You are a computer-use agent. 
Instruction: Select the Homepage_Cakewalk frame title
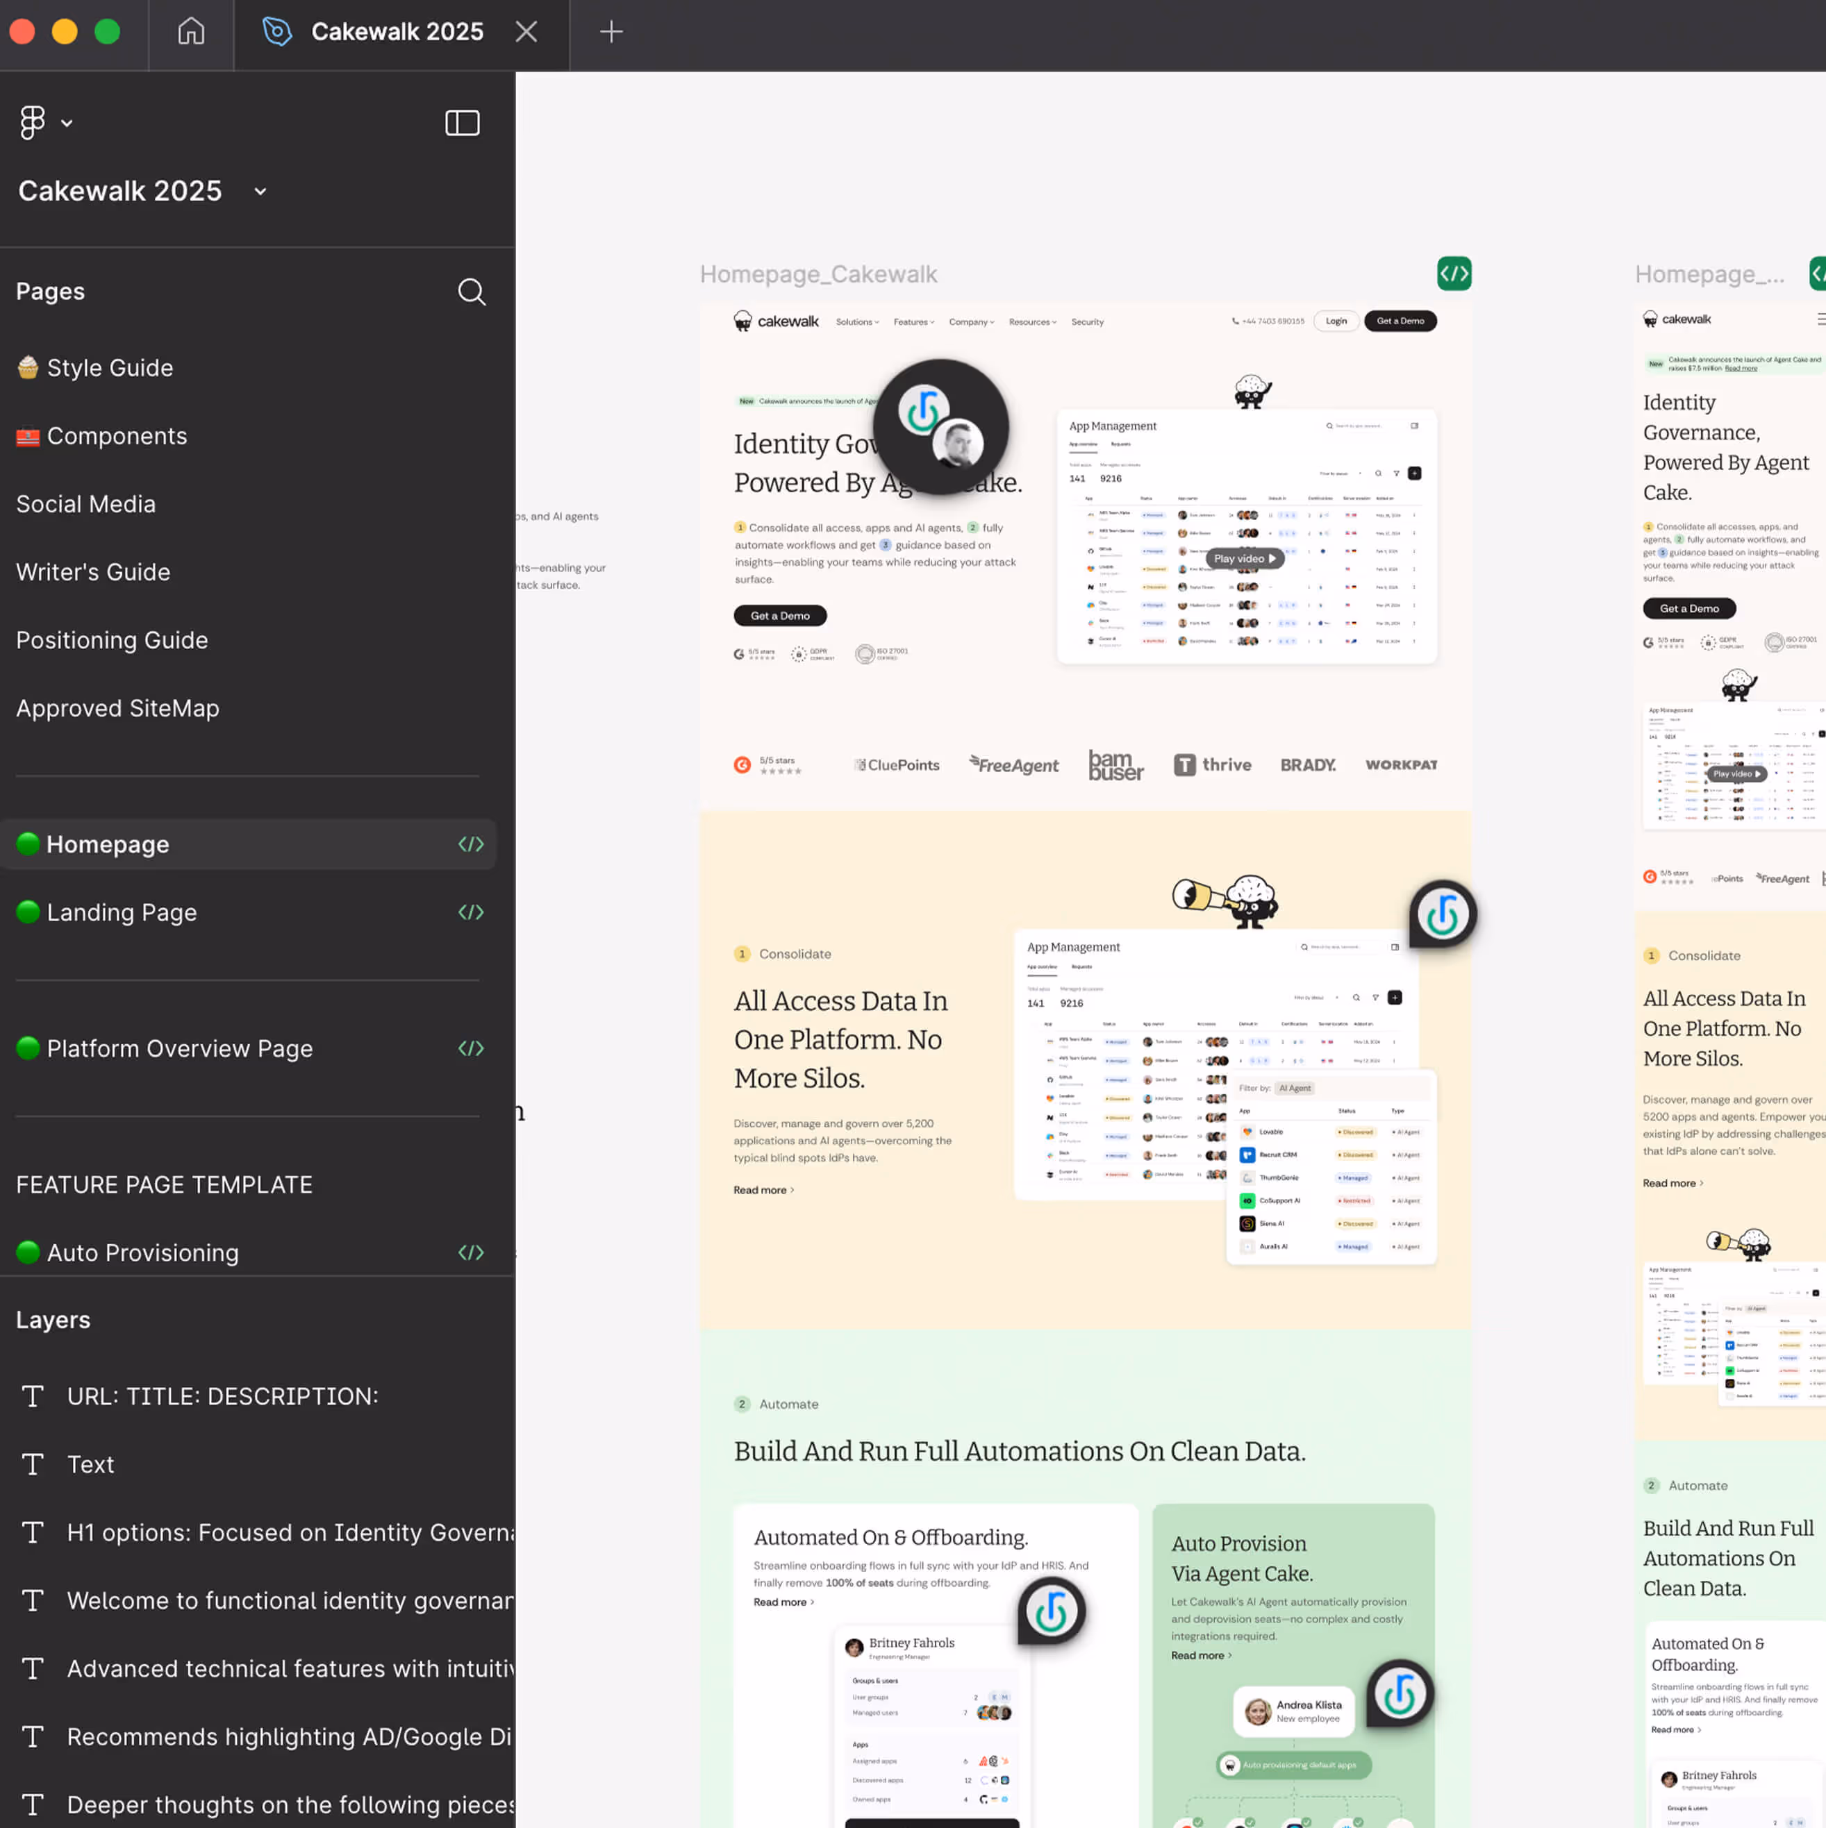[x=818, y=274]
